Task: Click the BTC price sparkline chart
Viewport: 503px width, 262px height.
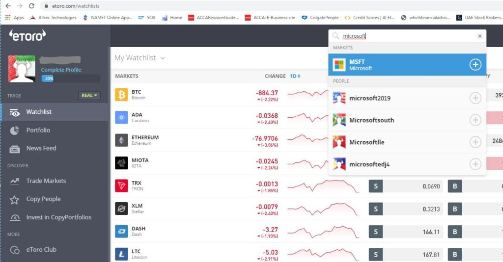Action: click(308, 94)
